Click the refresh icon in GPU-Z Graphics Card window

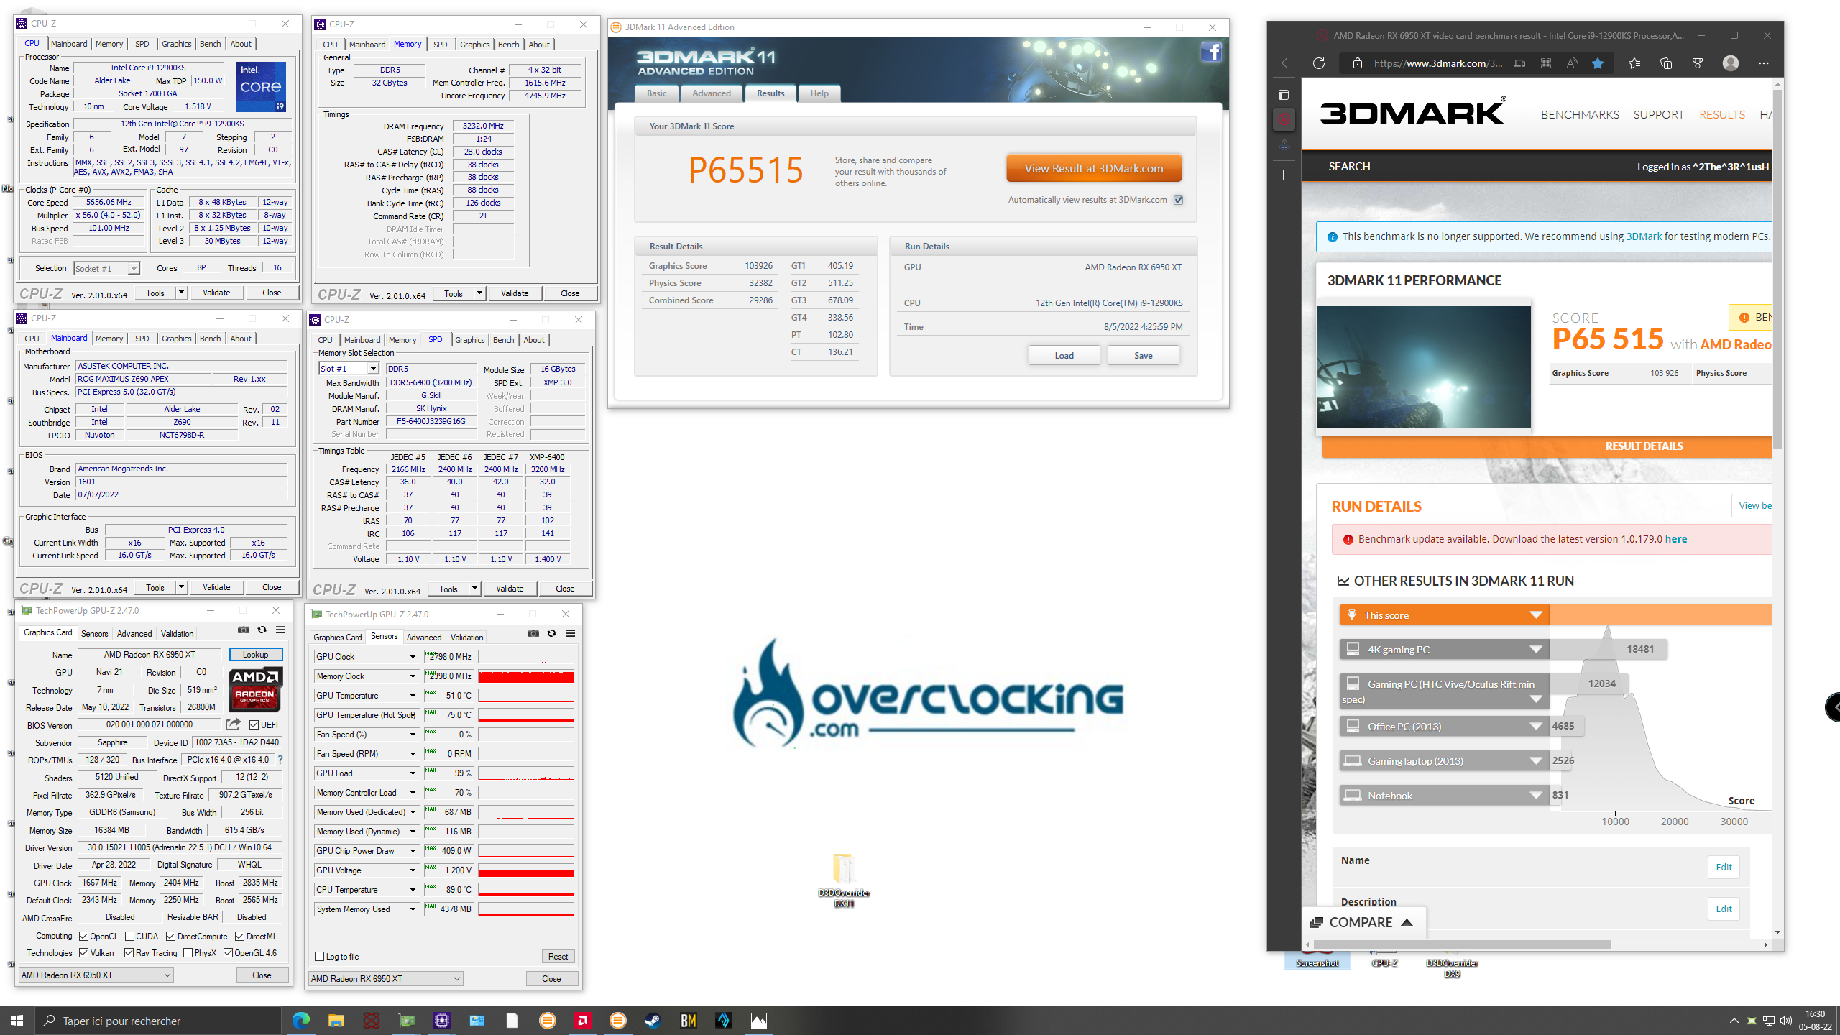tap(262, 630)
